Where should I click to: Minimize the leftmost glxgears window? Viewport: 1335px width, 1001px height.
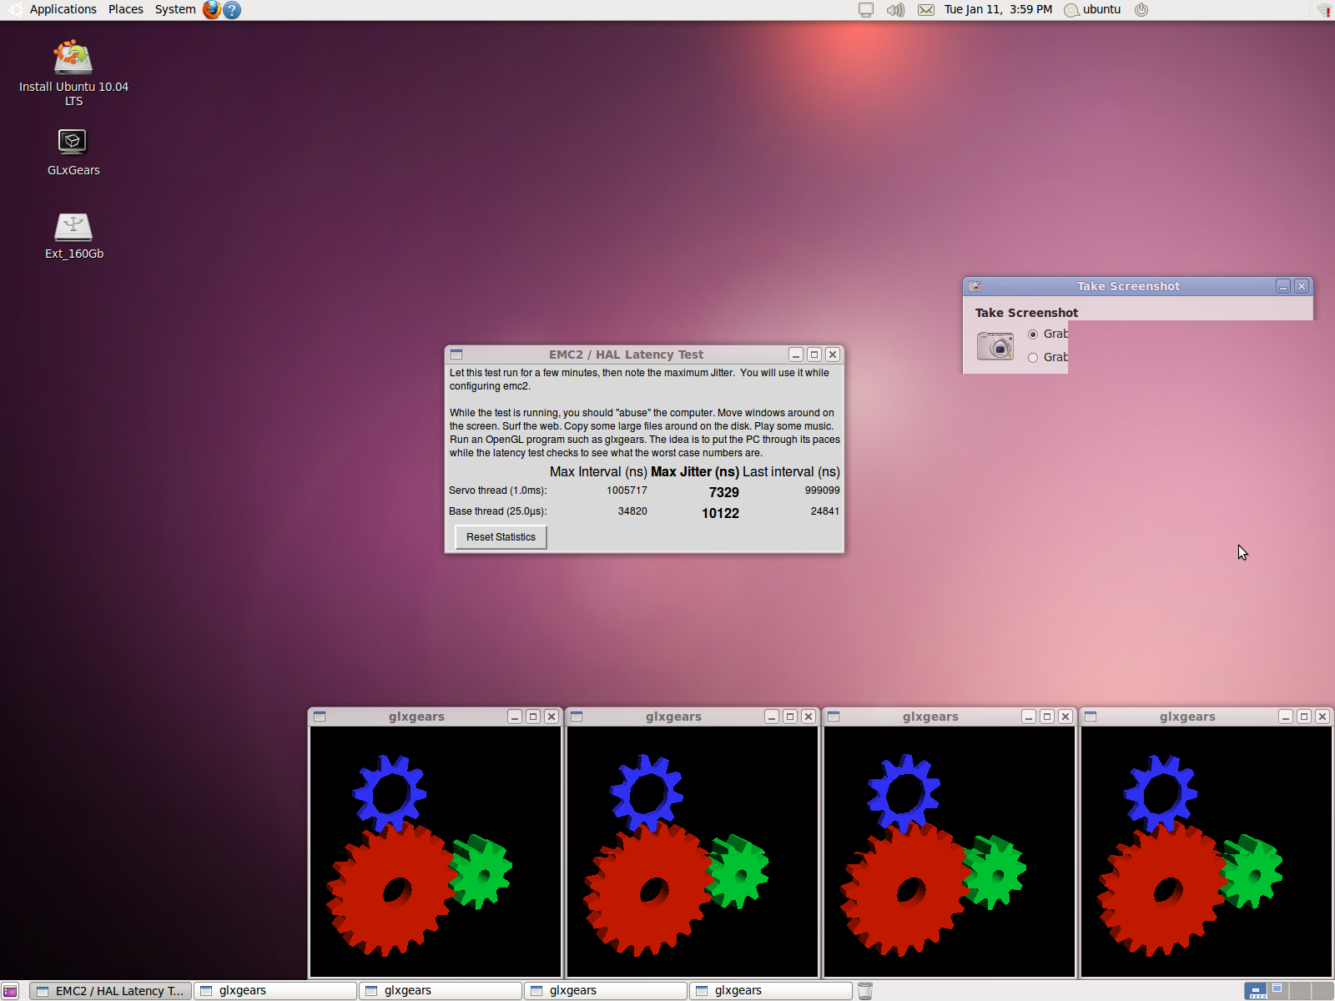click(x=515, y=717)
